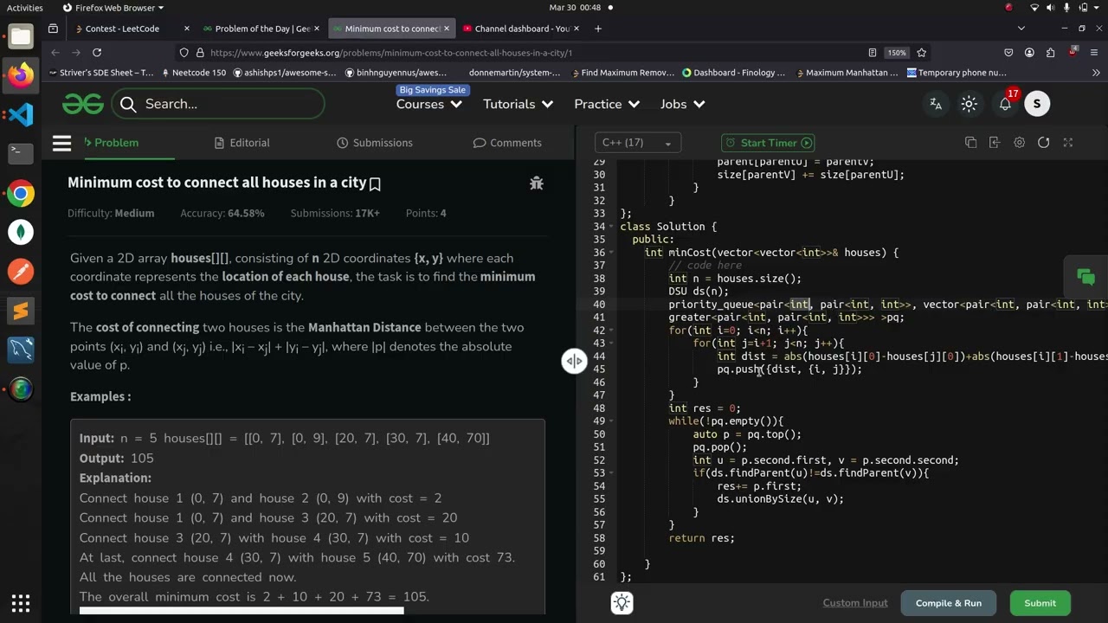The height and width of the screenshot is (623, 1108).
Task: Switch to the Submissions tab
Action: (374, 143)
